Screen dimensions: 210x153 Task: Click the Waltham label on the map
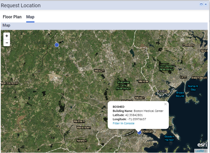(x=79, y=121)
